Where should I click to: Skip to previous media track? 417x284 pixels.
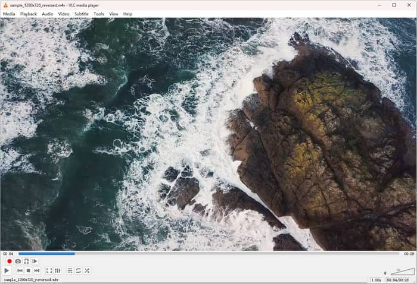(x=20, y=271)
